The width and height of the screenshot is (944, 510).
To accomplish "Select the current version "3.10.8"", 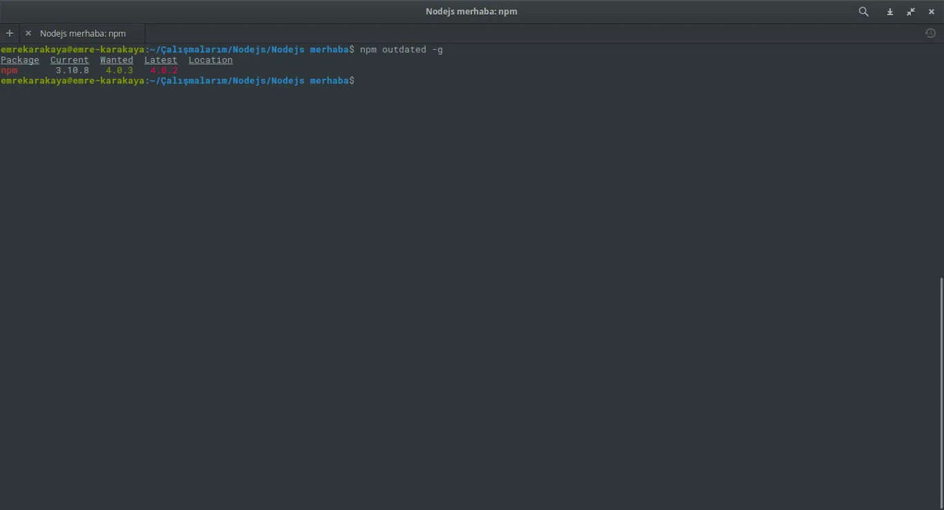I will [72, 70].
